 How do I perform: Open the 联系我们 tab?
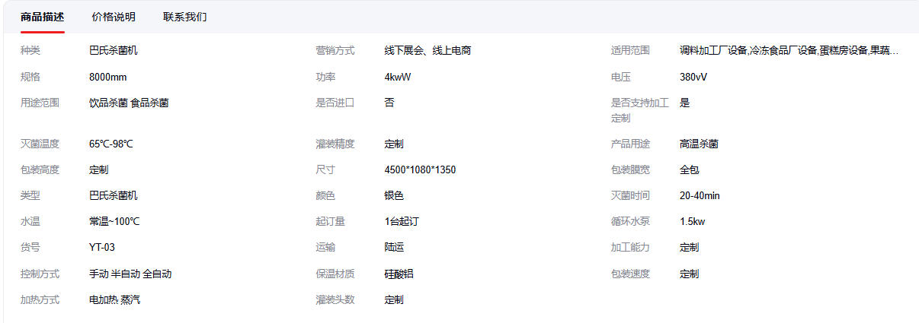(184, 17)
